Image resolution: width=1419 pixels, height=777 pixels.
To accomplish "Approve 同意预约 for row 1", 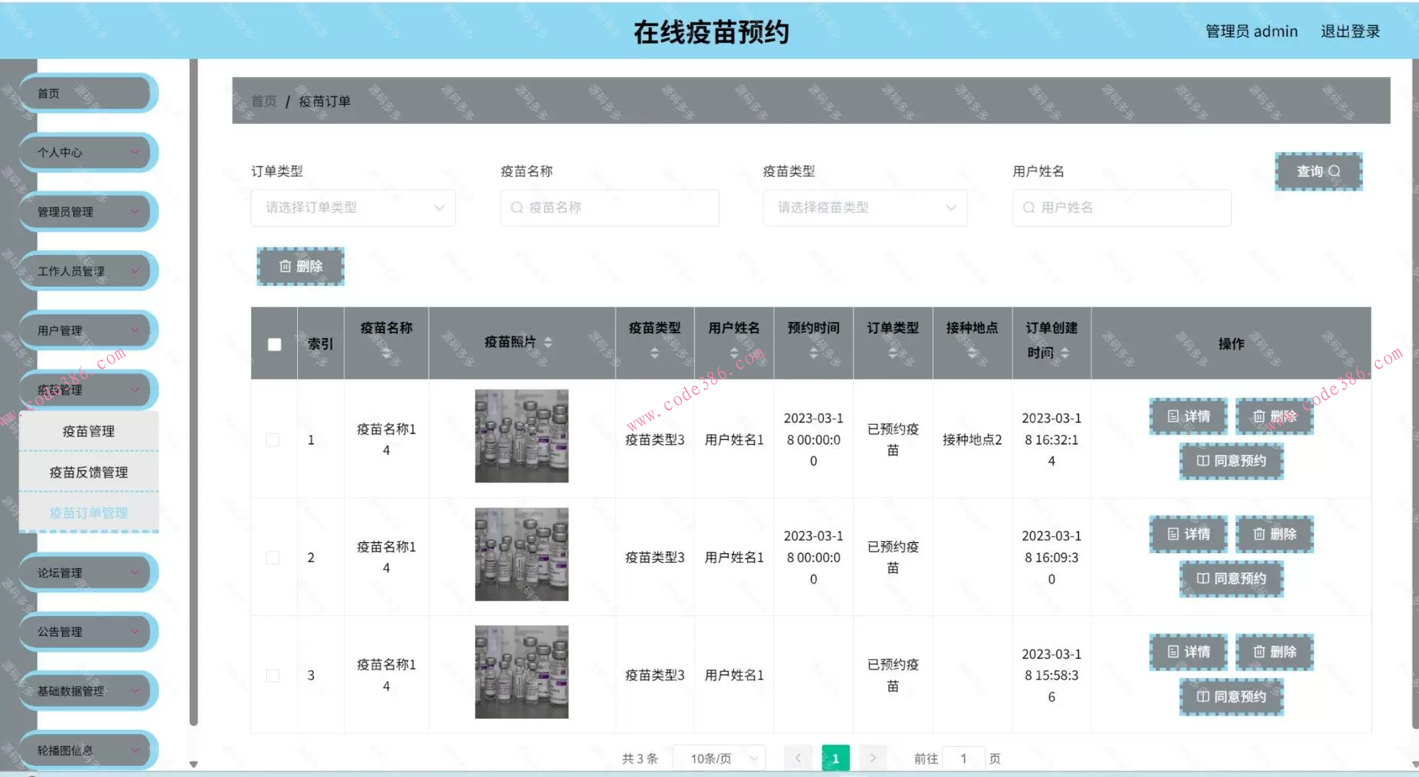I will coord(1231,461).
